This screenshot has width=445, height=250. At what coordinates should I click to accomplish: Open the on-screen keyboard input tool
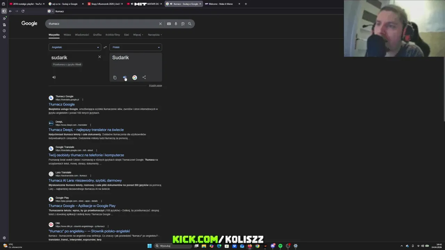click(169, 24)
